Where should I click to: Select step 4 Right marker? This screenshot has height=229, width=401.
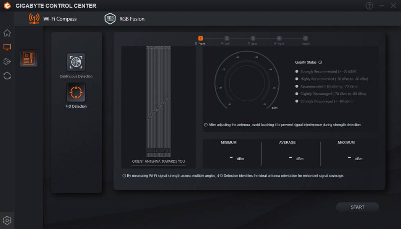pos(279,38)
